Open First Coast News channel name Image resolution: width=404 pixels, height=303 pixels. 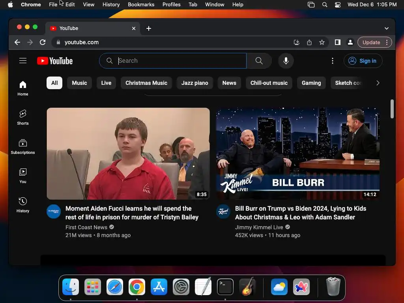coord(86,227)
